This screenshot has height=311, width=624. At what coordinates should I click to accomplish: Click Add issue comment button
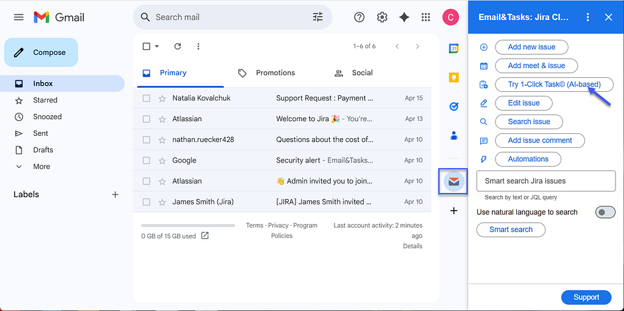(x=540, y=141)
